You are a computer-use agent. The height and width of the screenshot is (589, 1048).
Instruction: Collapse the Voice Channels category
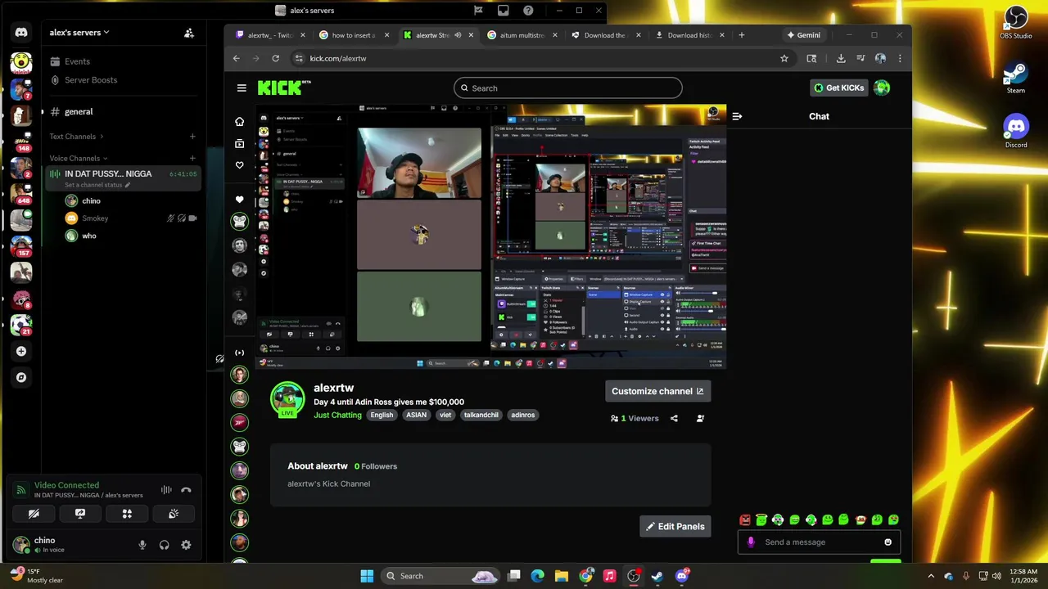point(79,159)
